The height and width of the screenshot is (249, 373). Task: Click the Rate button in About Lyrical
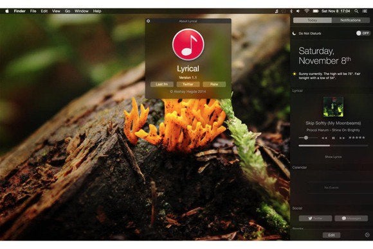pos(214,84)
